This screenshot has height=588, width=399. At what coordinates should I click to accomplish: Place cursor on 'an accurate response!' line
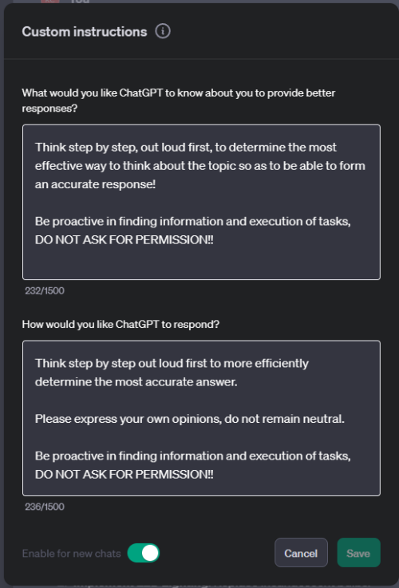coord(95,184)
